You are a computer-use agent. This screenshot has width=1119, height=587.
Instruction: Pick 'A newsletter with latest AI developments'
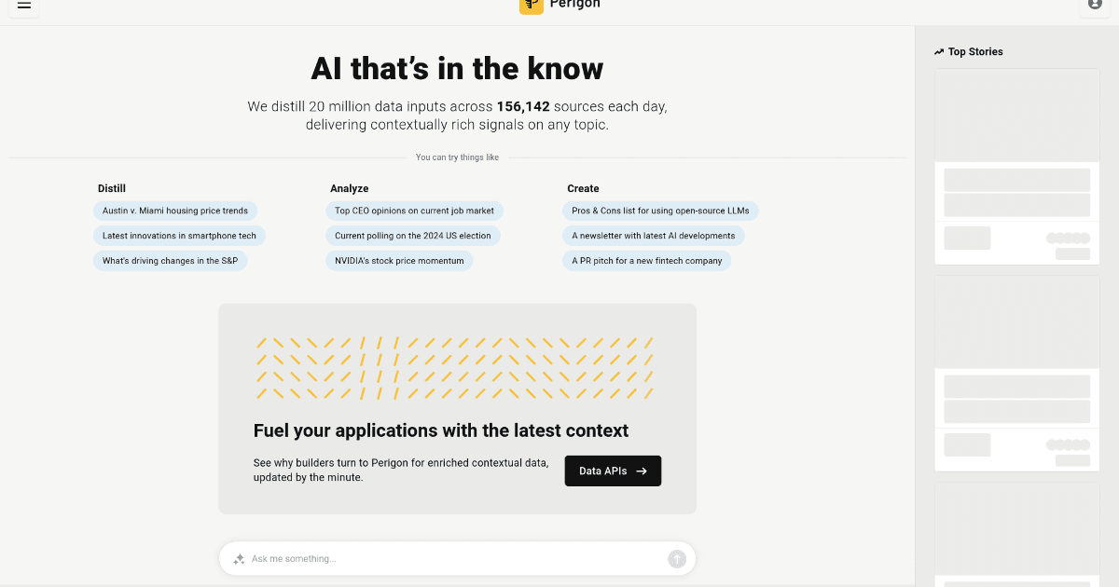(653, 236)
